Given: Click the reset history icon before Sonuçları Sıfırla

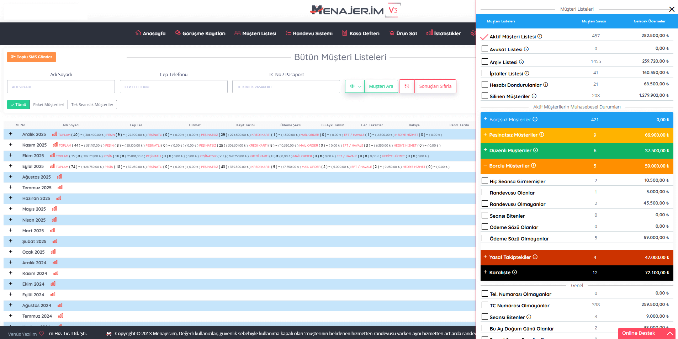Looking at the screenshot, I should tap(407, 86).
